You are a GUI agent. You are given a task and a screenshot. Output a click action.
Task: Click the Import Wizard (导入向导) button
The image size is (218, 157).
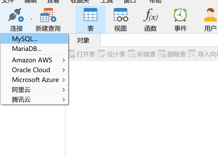pos(203,54)
